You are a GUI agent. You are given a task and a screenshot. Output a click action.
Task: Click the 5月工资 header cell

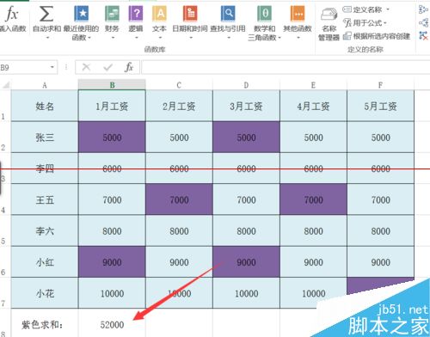[380, 106]
